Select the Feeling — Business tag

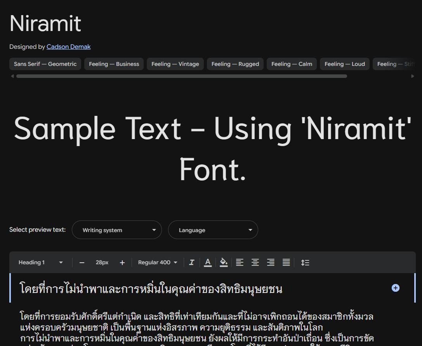coord(114,64)
